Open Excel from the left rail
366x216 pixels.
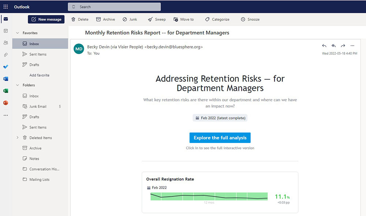click(5, 91)
